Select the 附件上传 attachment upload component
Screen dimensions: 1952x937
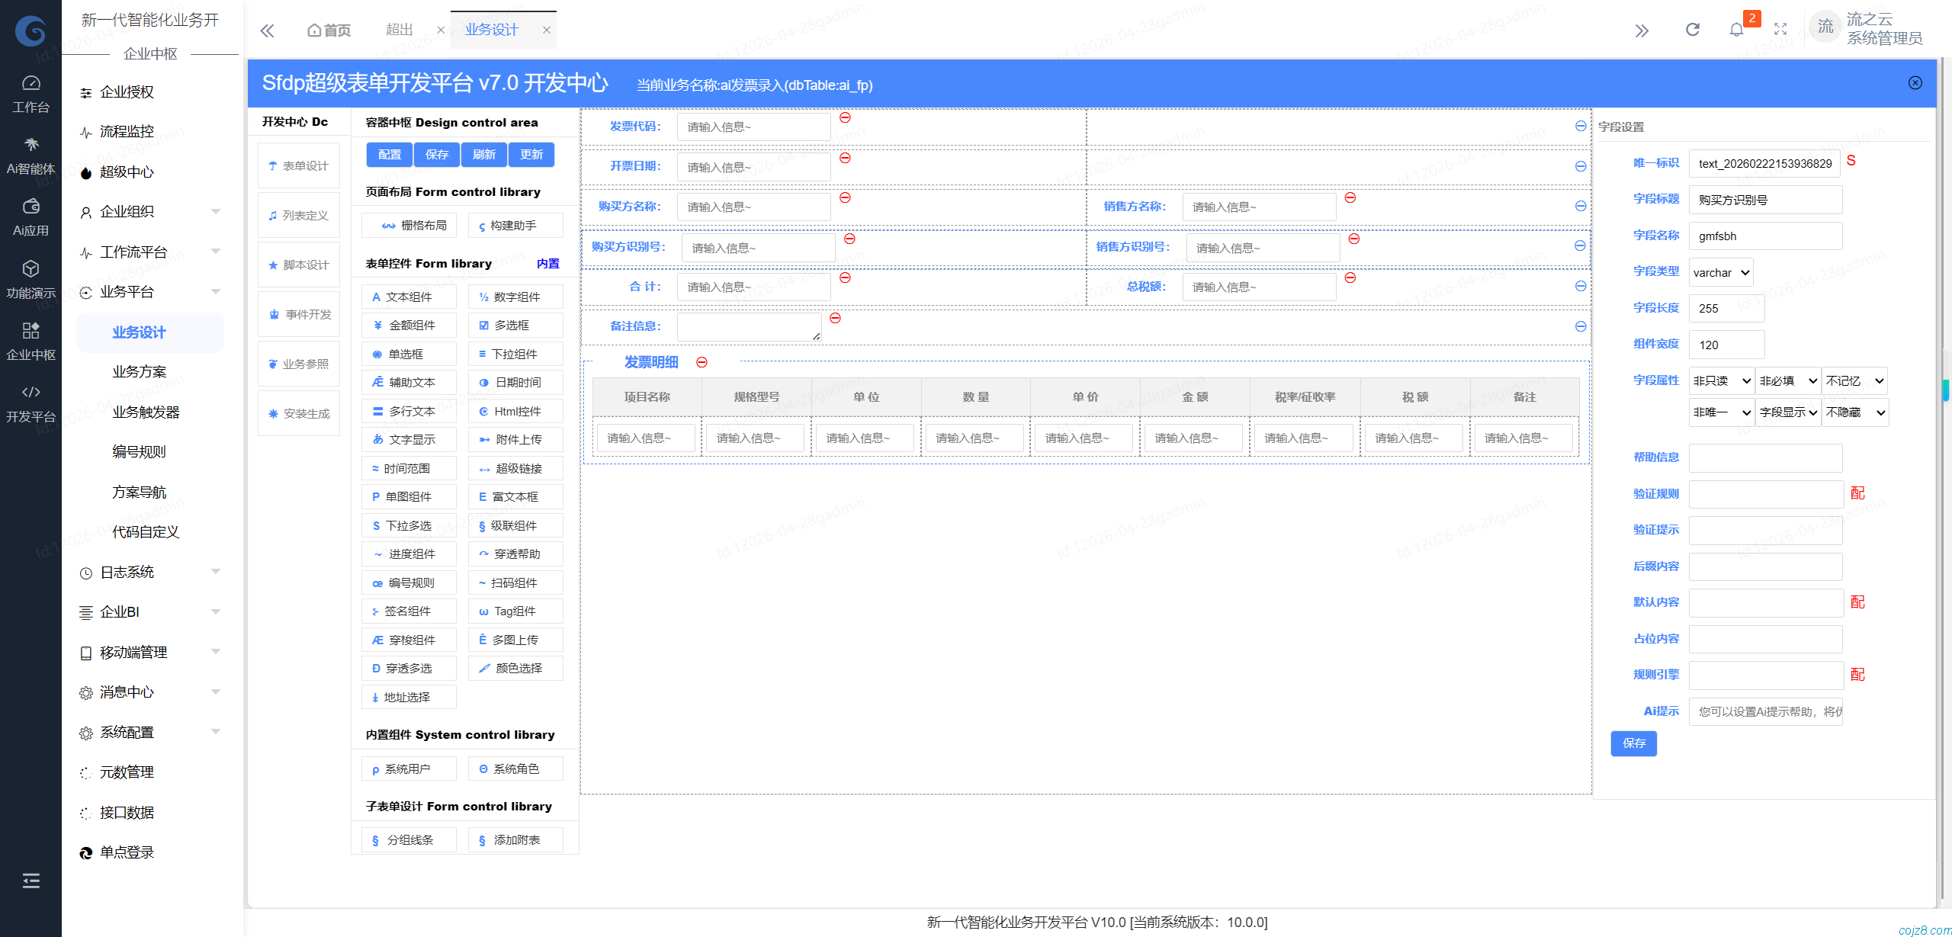[x=515, y=439]
